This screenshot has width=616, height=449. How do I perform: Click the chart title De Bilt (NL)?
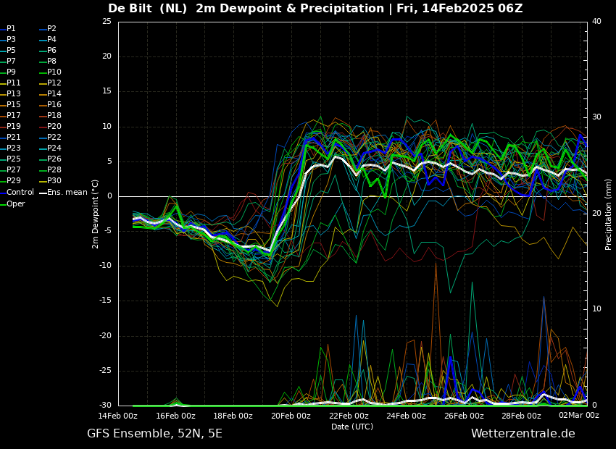click(147, 8)
